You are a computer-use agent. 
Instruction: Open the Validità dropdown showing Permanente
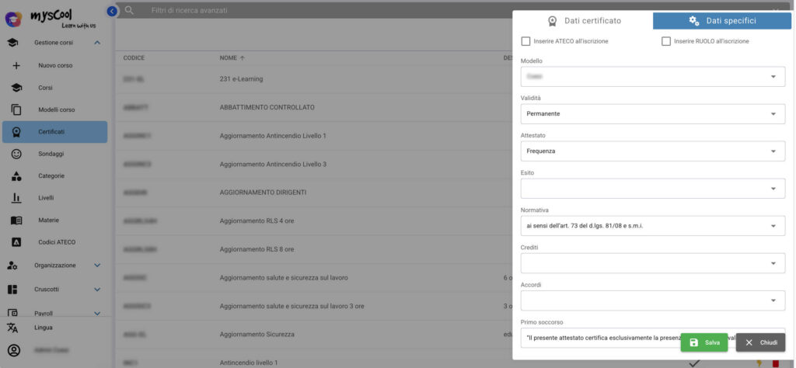(x=653, y=114)
